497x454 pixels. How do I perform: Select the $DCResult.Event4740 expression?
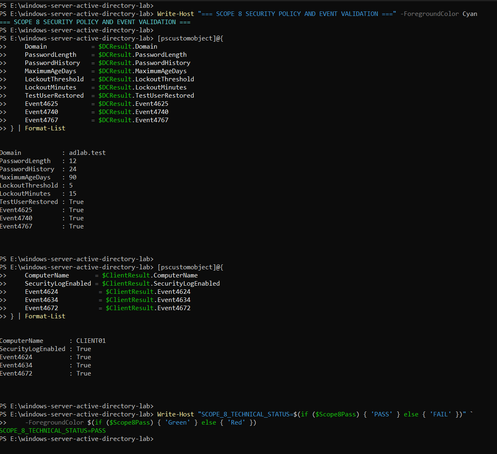[x=133, y=112]
